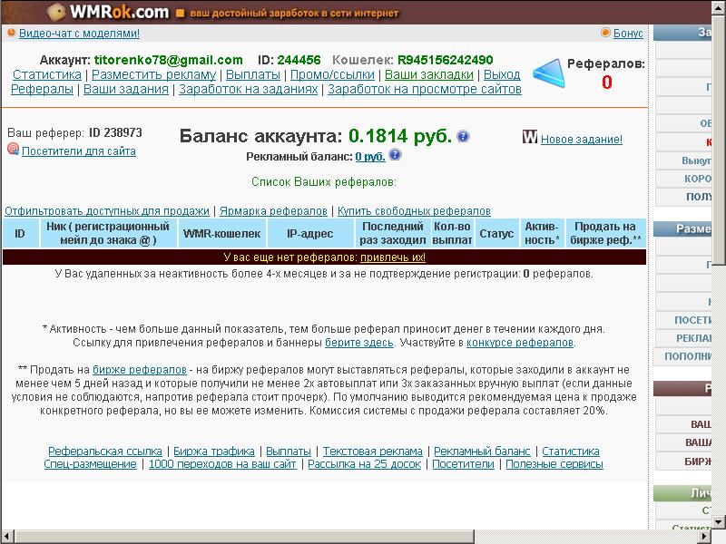The image size is (726, 544).
Task: Click the 0 руб. advertising balance link
Action: pos(370,157)
